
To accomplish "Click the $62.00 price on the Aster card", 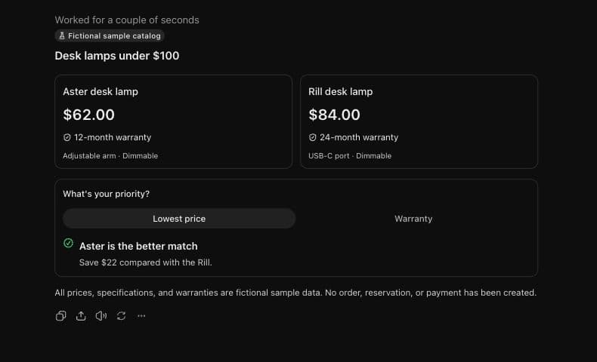I will click(x=88, y=115).
